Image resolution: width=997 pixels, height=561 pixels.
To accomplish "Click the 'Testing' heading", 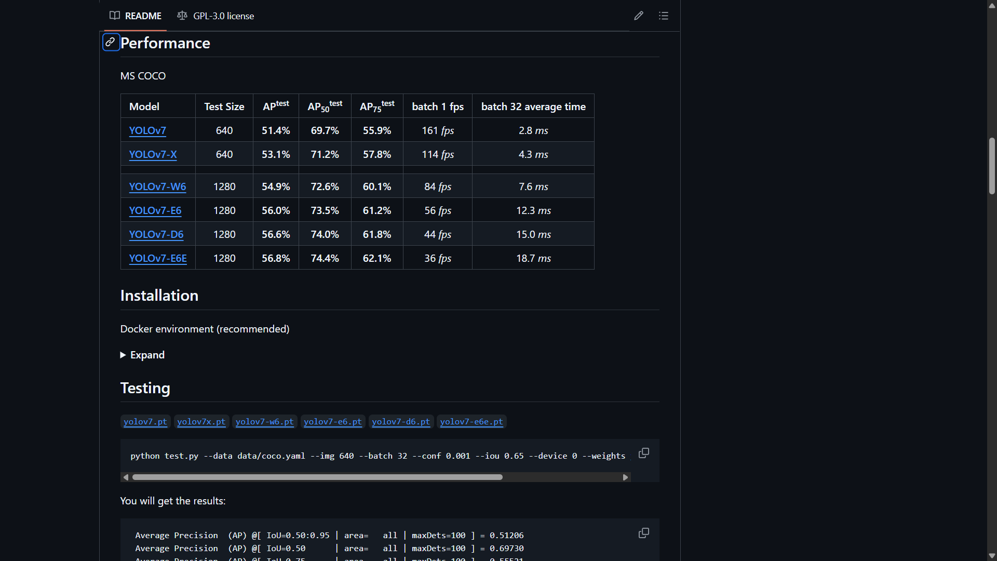I will point(145,388).
